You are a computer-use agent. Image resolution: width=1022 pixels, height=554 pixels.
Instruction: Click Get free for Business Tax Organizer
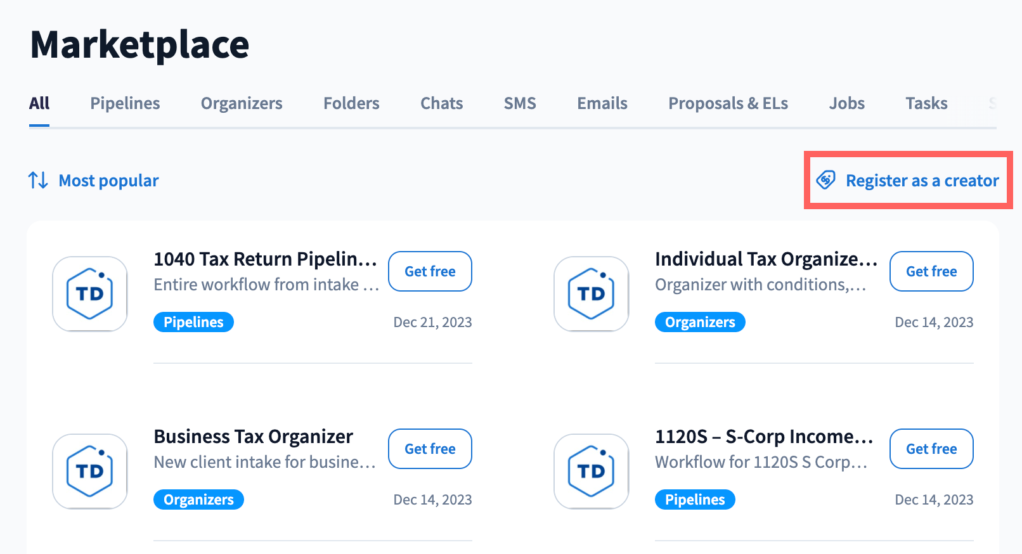point(430,449)
